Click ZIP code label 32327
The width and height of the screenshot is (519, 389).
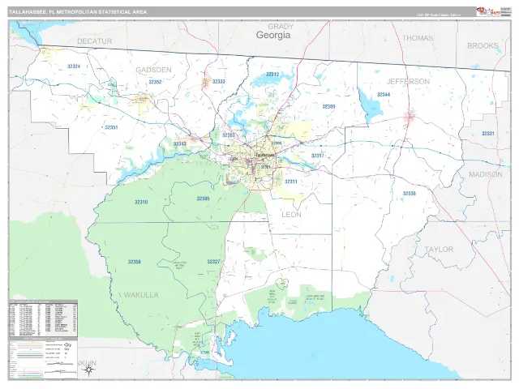[213, 262]
